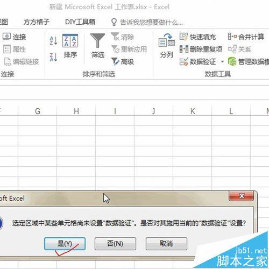Toggle the 筛选 filter funnel
Image resolution: width=269 pixels, height=269 pixels.
pyautogui.click(x=98, y=46)
